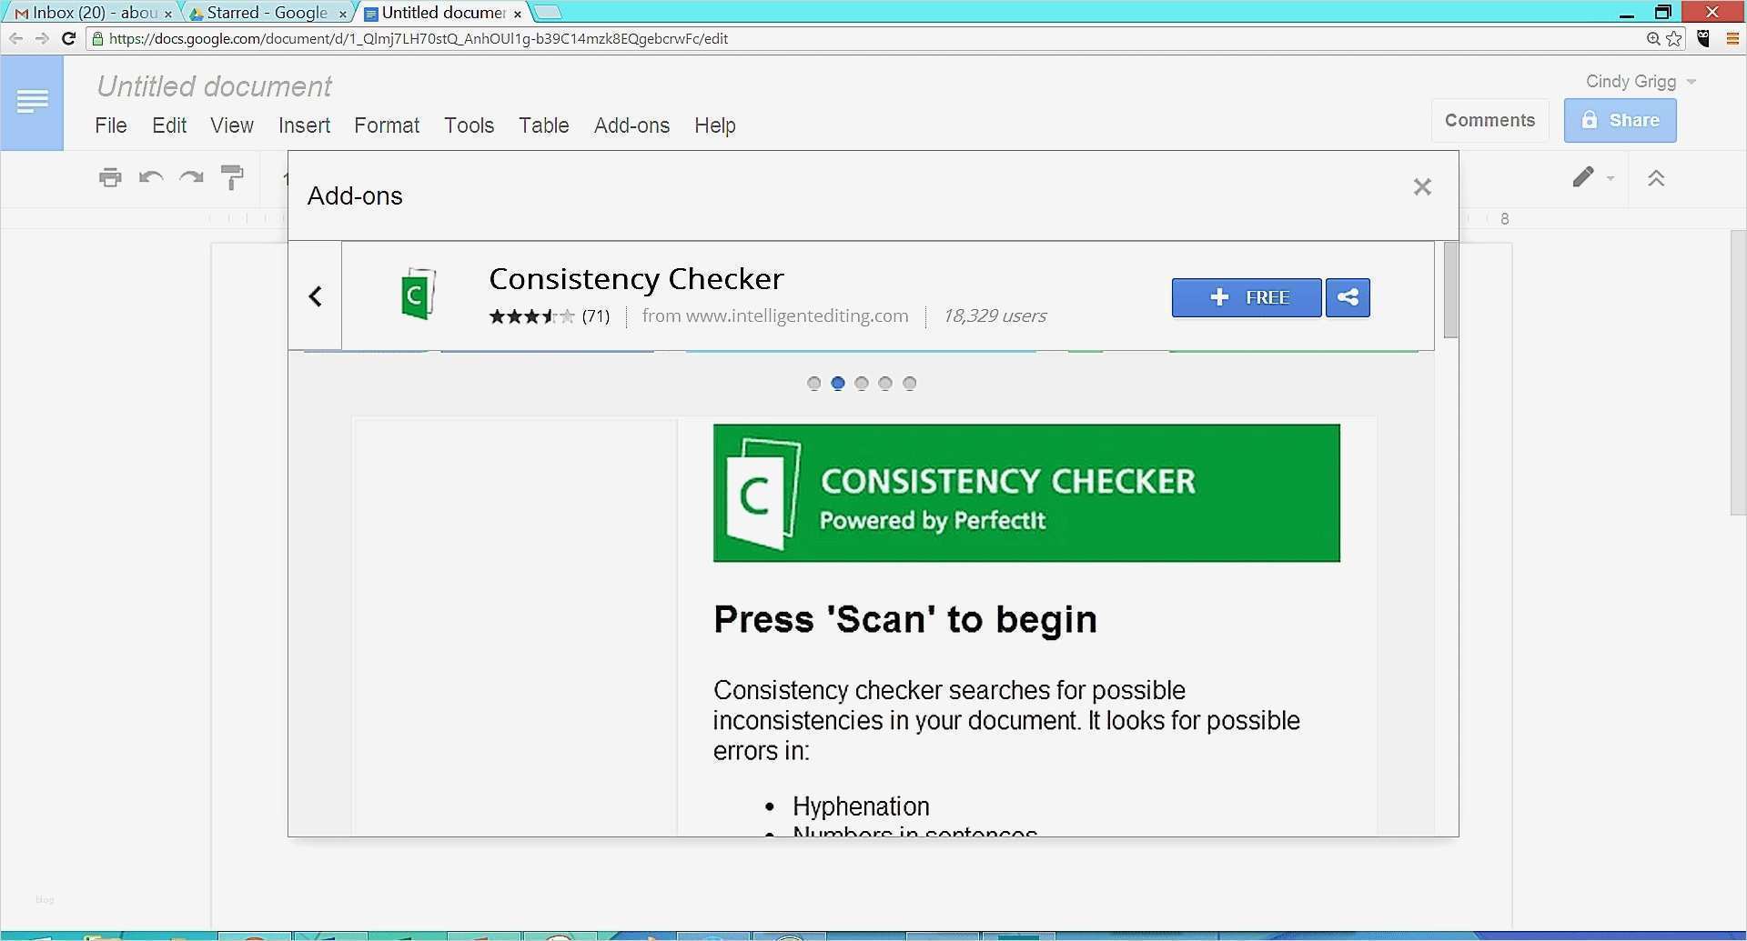Select the third screenshot carousel dot
The height and width of the screenshot is (941, 1747).
tap(862, 384)
